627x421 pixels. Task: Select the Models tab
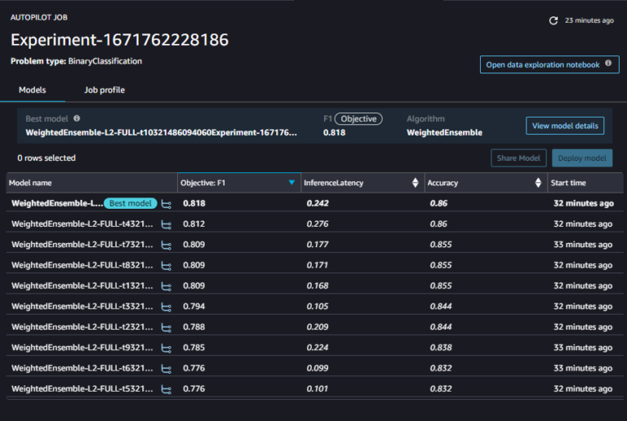(32, 90)
